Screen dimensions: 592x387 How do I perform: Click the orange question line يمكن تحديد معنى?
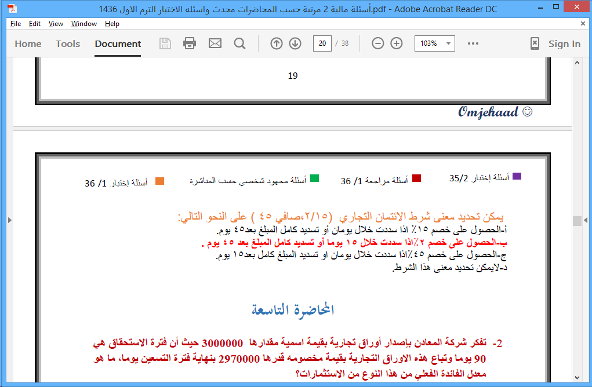click(x=340, y=217)
